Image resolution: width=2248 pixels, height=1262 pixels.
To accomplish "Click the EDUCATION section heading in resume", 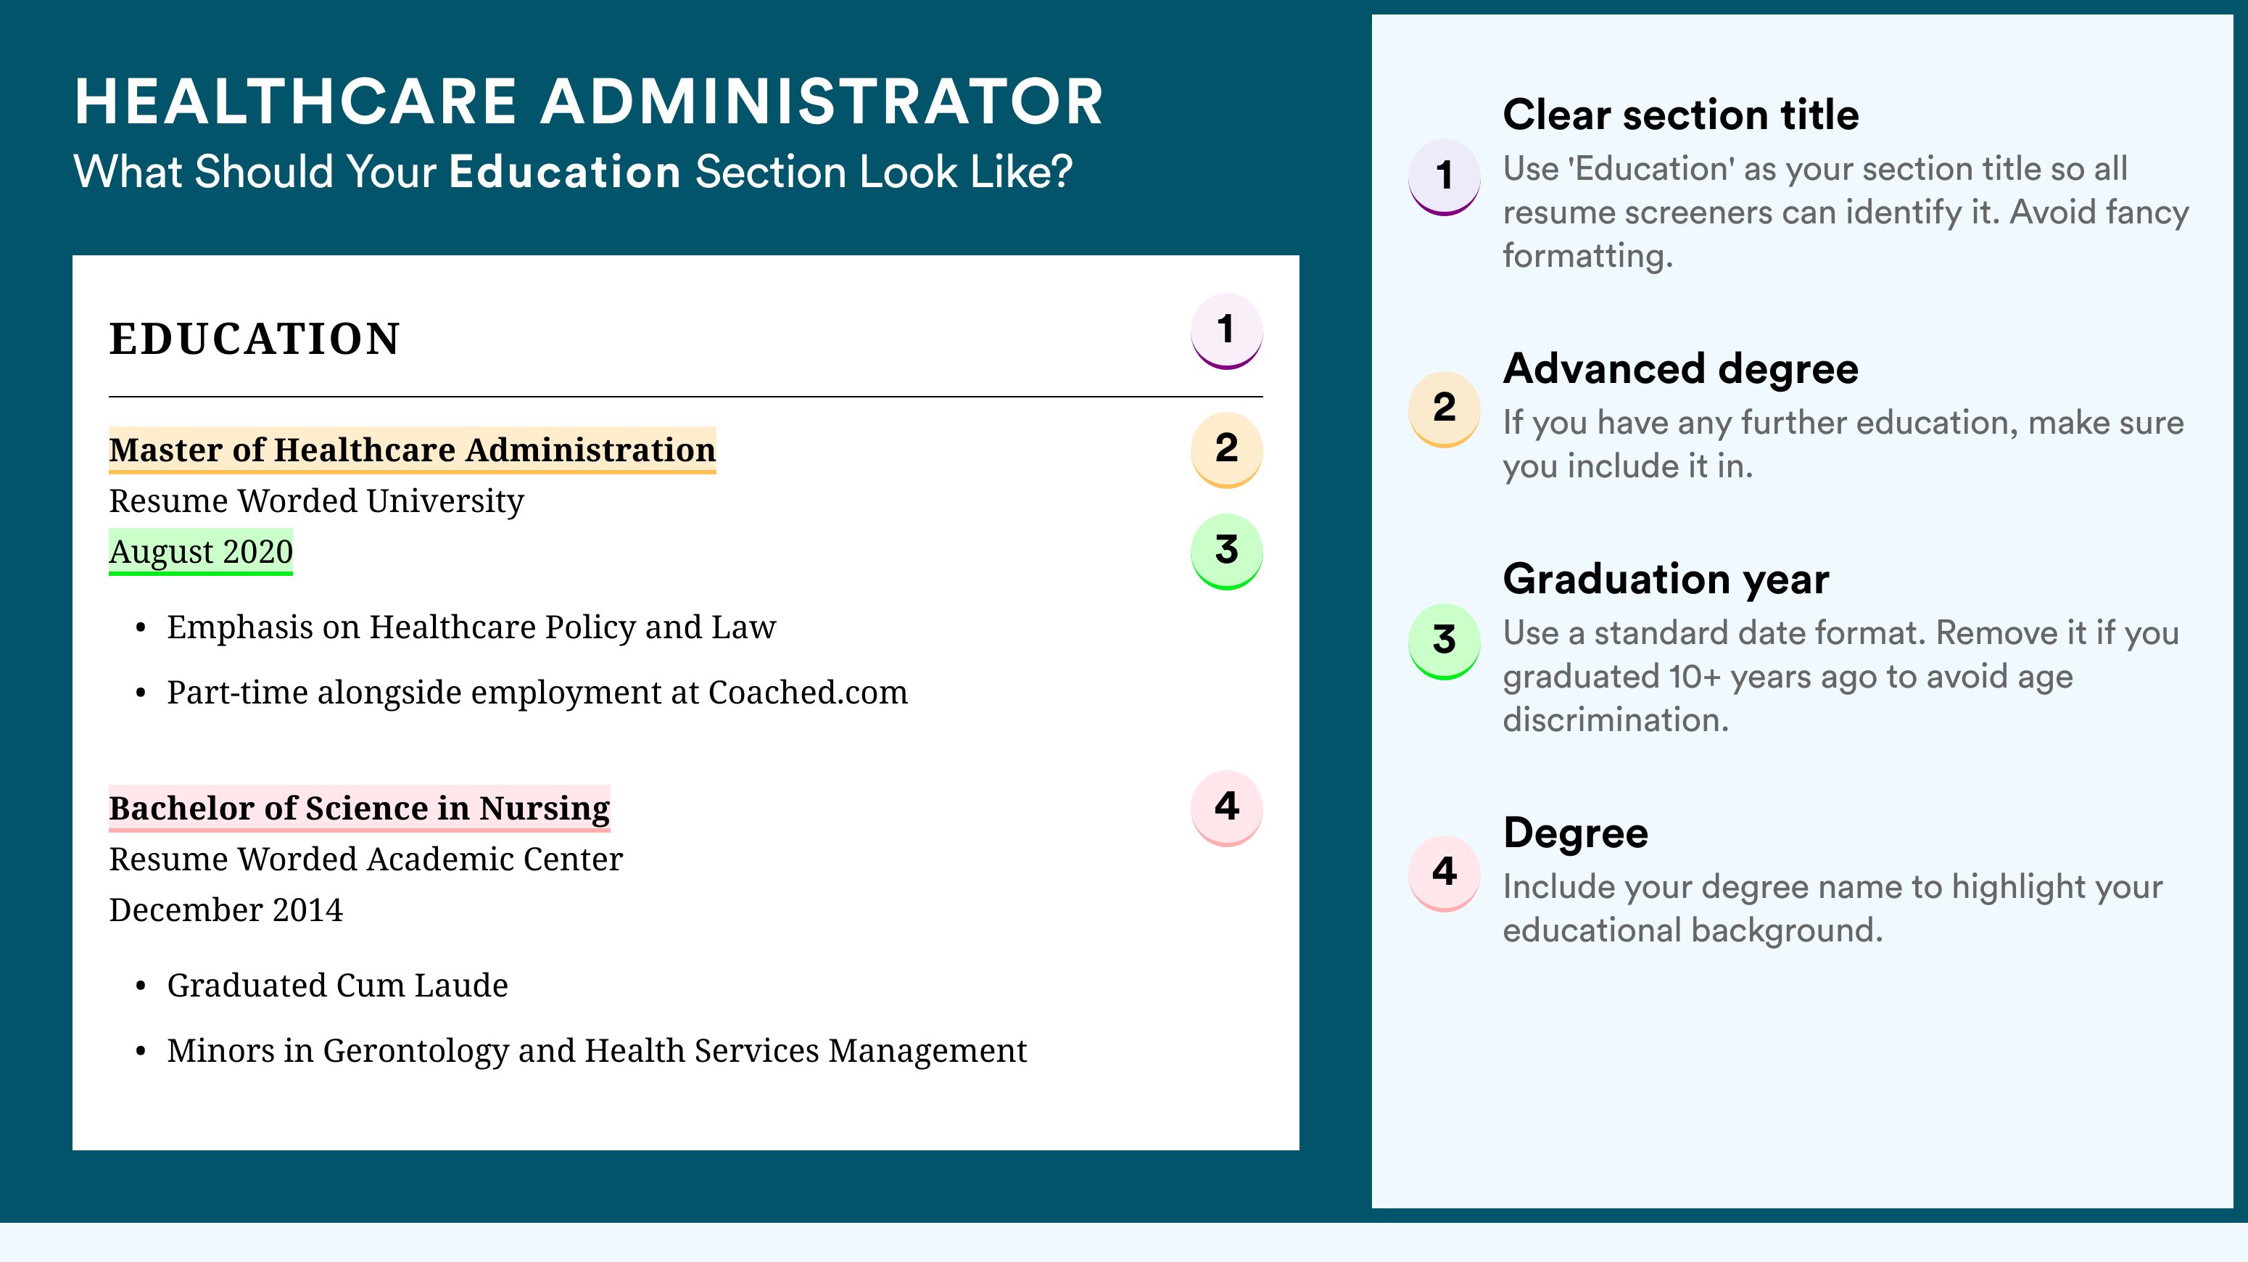I will pyautogui.click(x=255, y=339).
